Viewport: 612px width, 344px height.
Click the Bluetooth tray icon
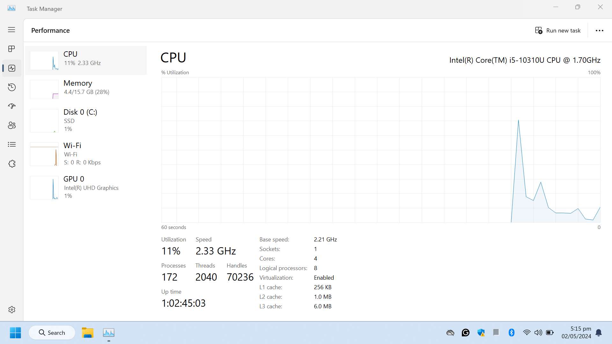point(512,333)
